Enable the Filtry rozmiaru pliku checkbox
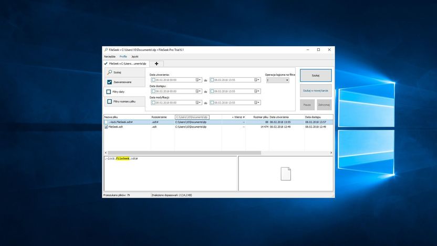This screenshot has height=246, width=437. tap(110, 101)
